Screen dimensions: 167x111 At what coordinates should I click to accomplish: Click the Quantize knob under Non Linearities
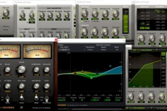[67, 15]
